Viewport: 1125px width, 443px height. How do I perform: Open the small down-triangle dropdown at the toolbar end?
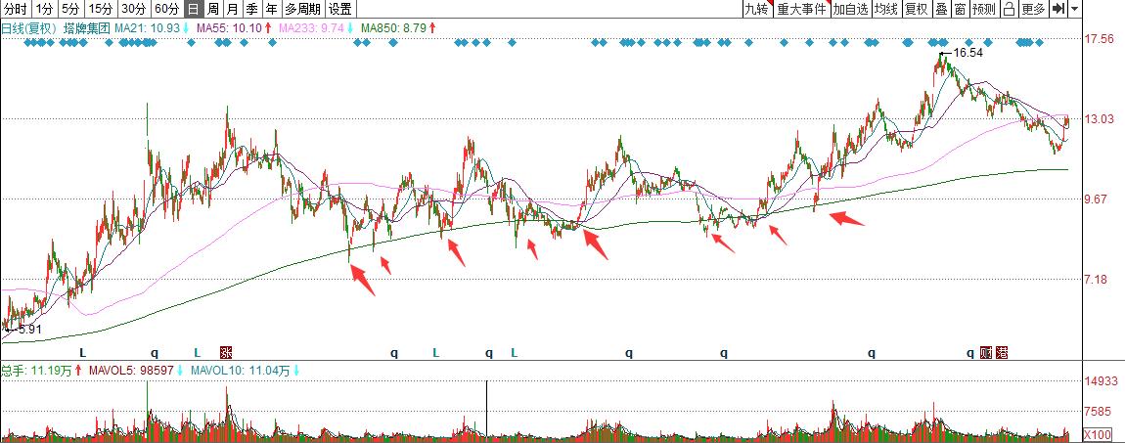click(x=1074, y=10)
